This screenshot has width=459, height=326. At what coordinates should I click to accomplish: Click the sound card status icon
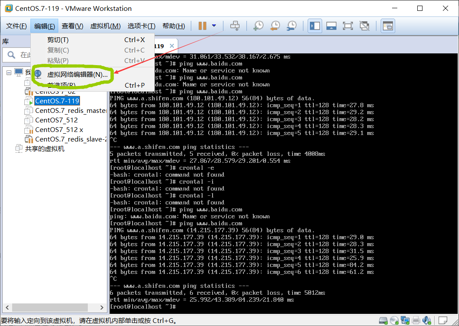[x=427, y=320]
